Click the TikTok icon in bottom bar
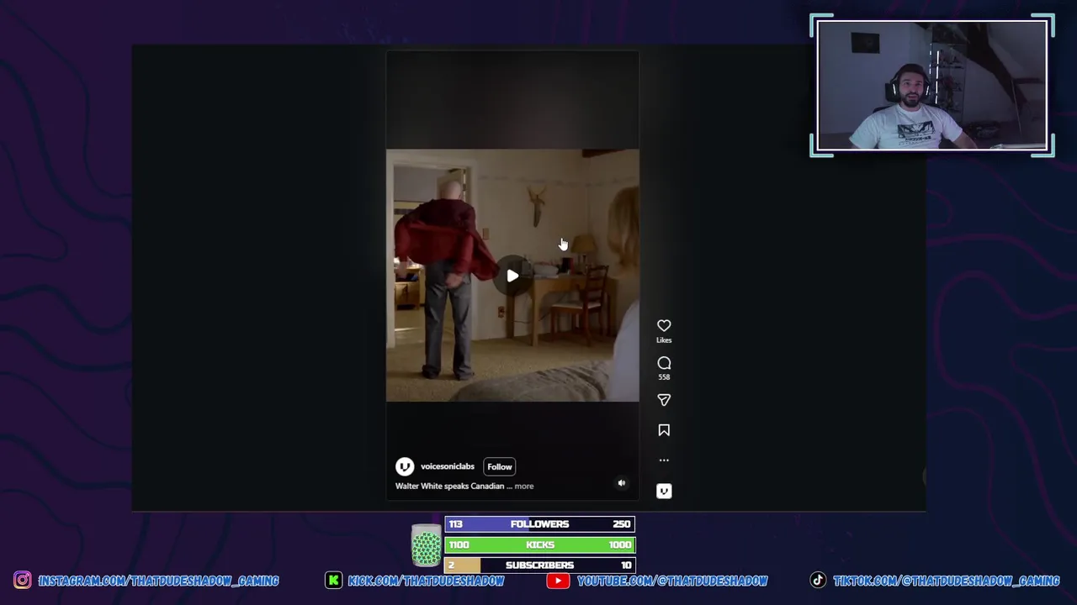The width and height of the screenshot is (1077, 605). tap(818, 580)
